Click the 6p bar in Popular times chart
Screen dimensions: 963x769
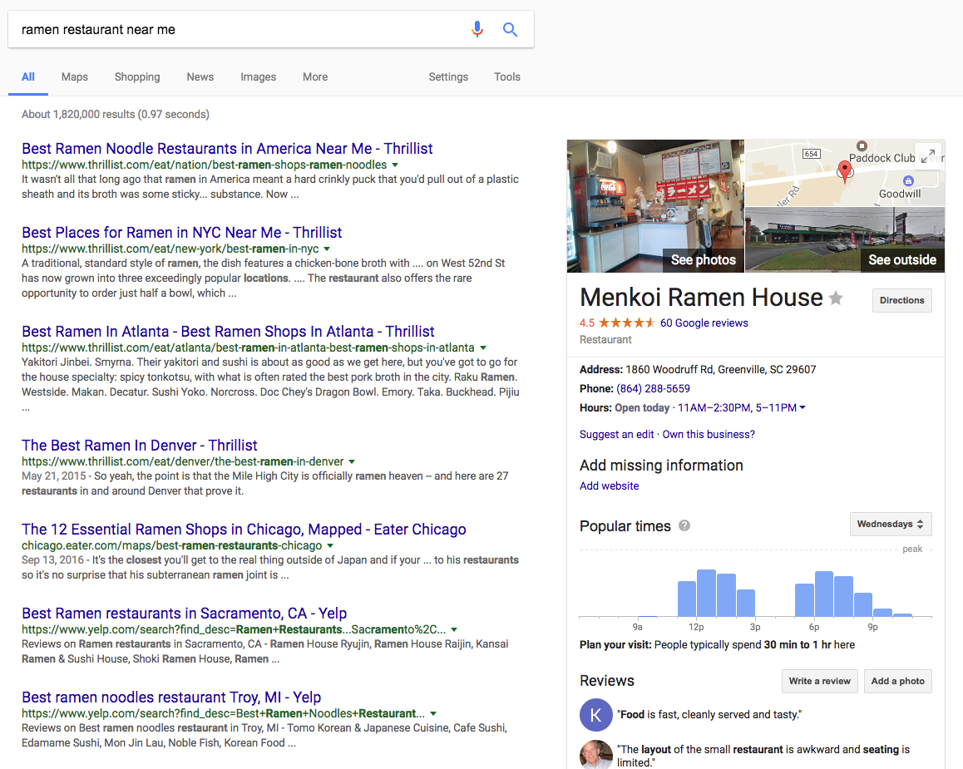(823, 594)
